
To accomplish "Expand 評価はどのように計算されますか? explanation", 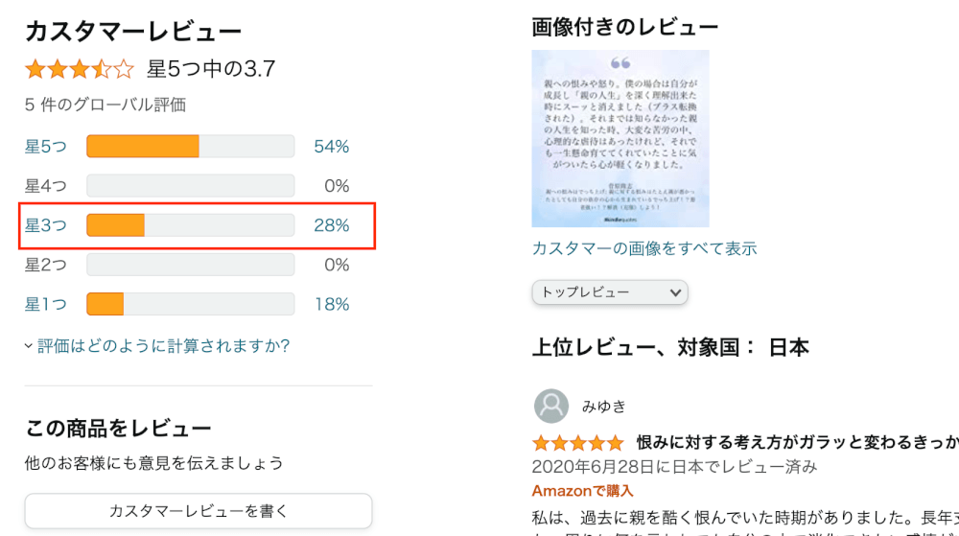I will 163,346.
